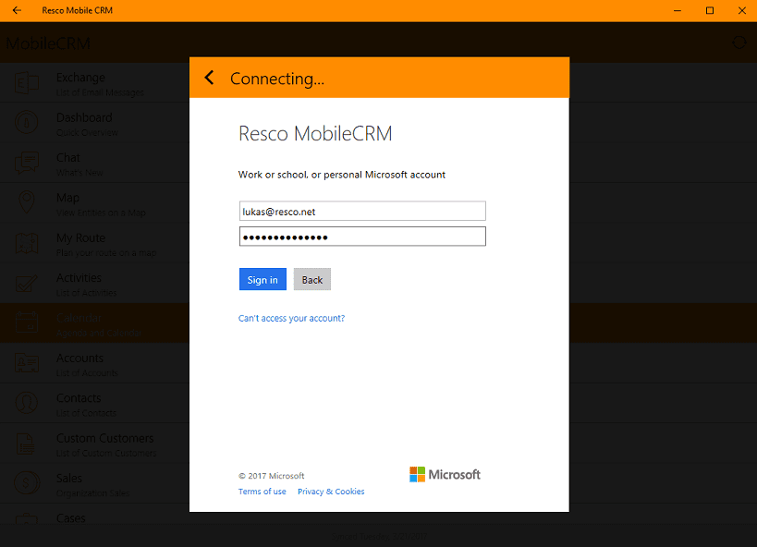Click the © 2017 Microsoft text

pos(272,476)
